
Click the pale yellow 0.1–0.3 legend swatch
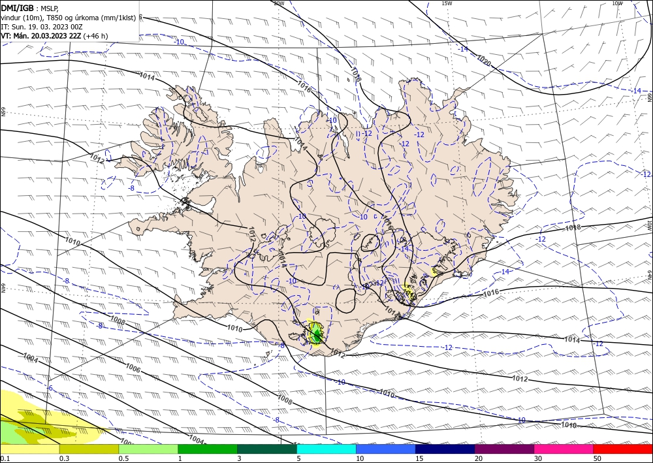29,449
